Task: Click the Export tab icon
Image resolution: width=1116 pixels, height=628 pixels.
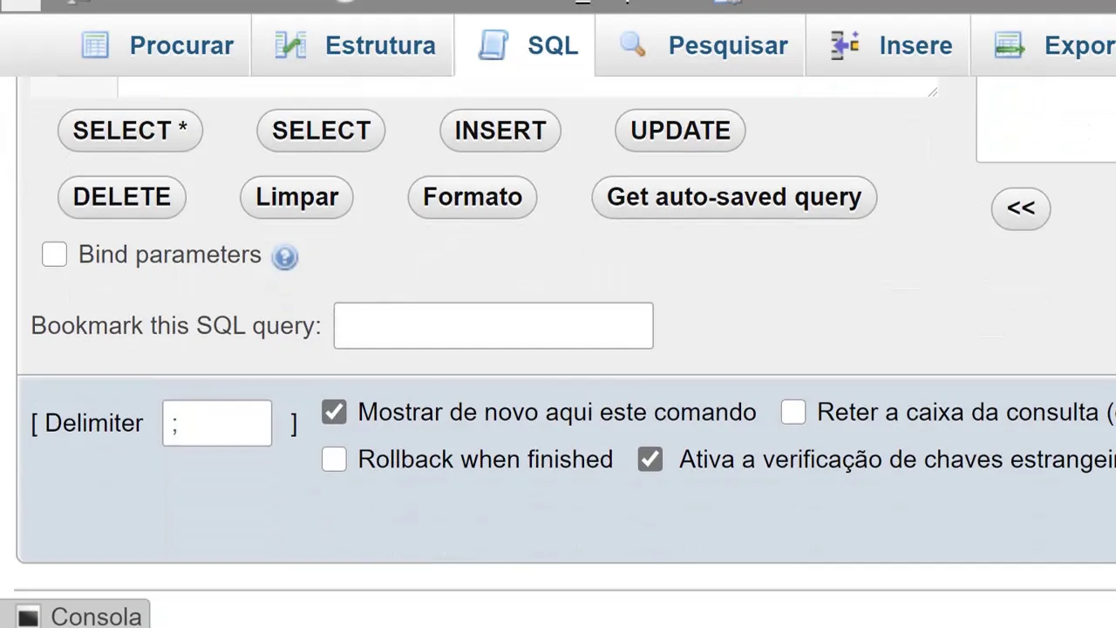Action: tap(1010, 45)
